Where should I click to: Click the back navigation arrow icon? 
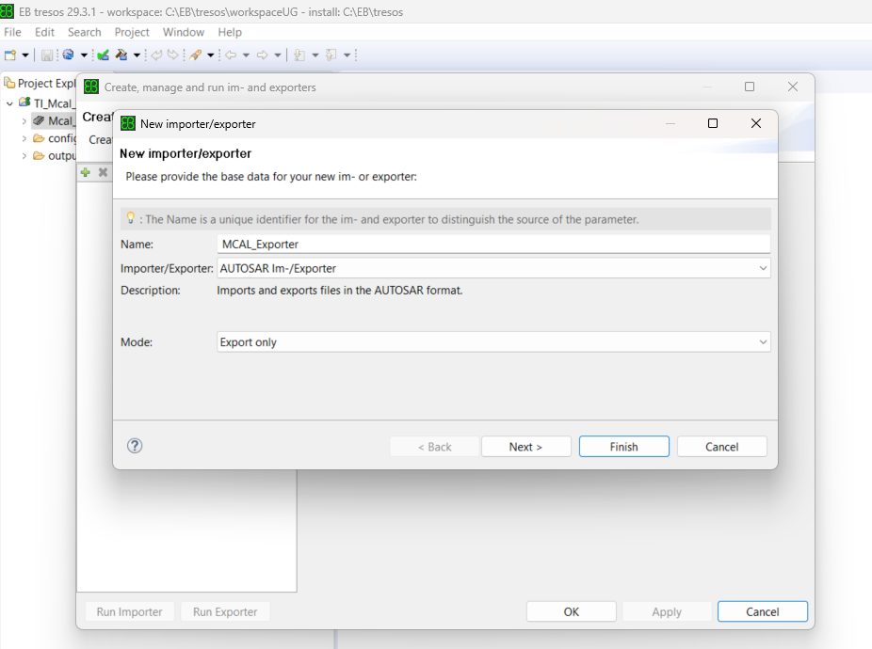(230, 55)
